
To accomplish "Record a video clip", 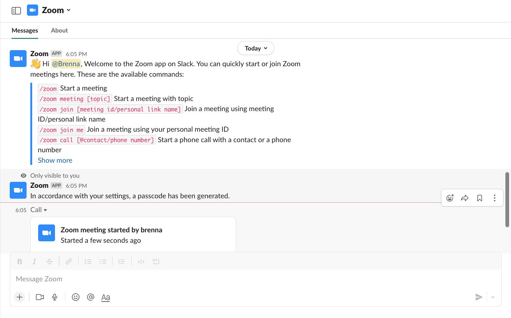I will pos(40,297).
